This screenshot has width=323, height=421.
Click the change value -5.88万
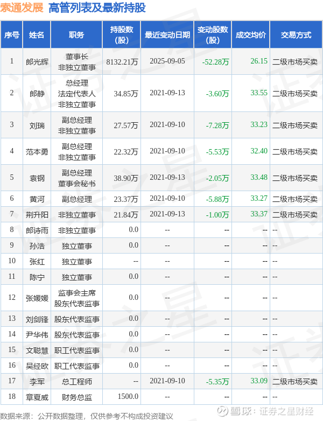[x=217, y=199]
